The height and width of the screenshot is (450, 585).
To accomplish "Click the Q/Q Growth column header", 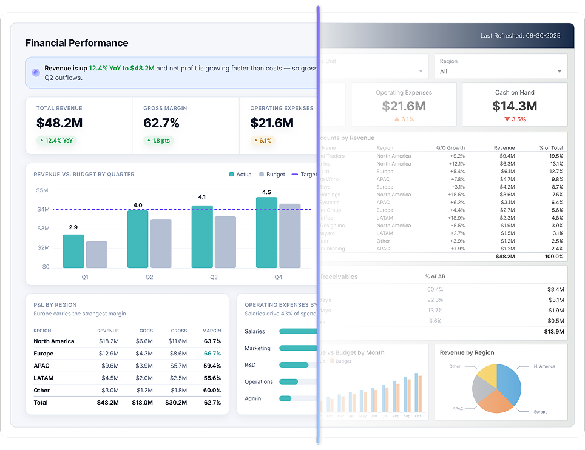I will [x=450, y=147].
